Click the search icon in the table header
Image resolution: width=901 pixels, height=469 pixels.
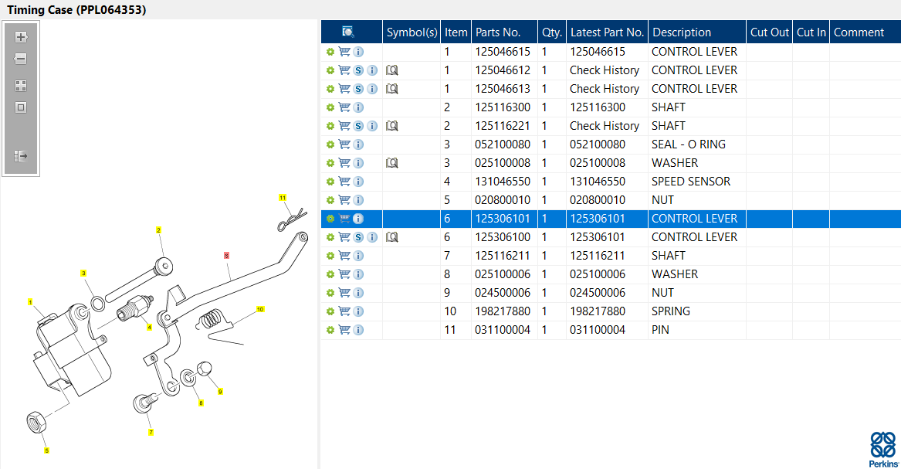pyautogui.click(x=347, y=32)
